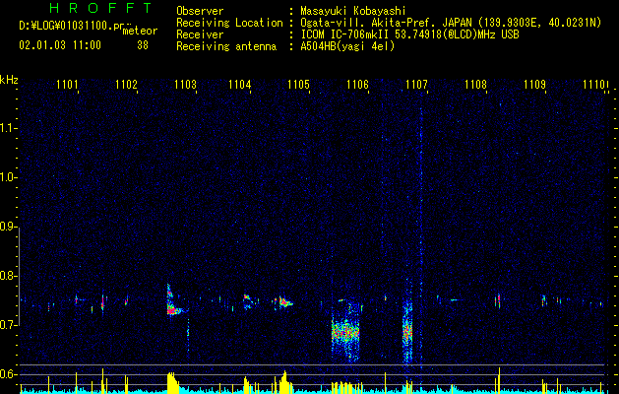This screenshot has height=394, width=619.
Task: Click the 1102 time axis label
Action: pyautogui.click(x=126, y=84)
